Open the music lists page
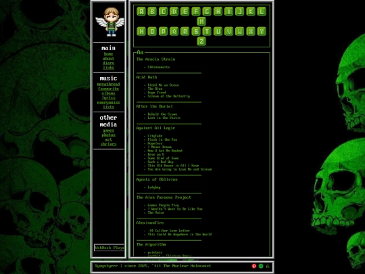Viewport: 365px width, 274px height. [x=108, y=107]
